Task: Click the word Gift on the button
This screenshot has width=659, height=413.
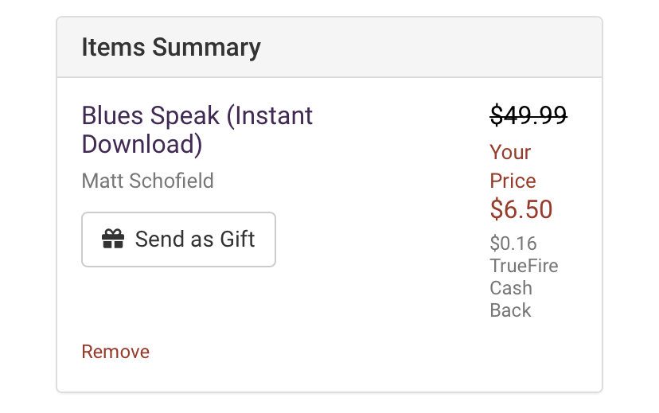Action: (x=237, y=239)
